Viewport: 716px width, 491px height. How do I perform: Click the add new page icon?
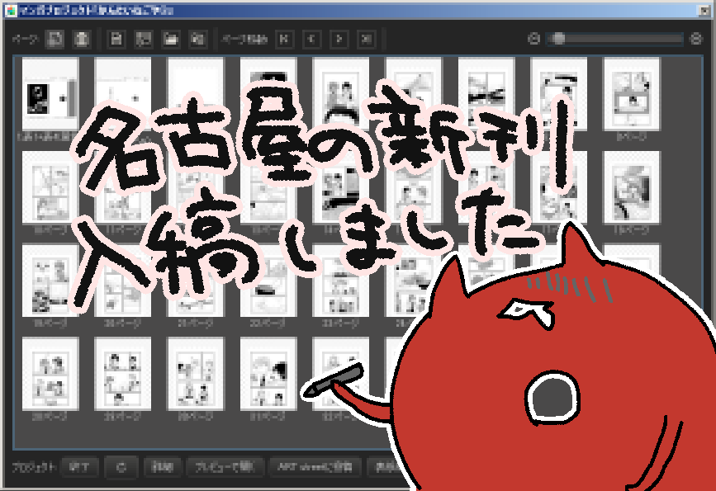click(x=55, y=40)
